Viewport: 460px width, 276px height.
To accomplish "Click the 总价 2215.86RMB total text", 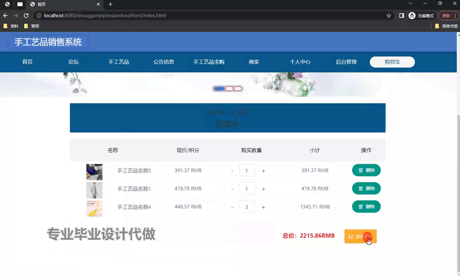I will coord(309,236).
